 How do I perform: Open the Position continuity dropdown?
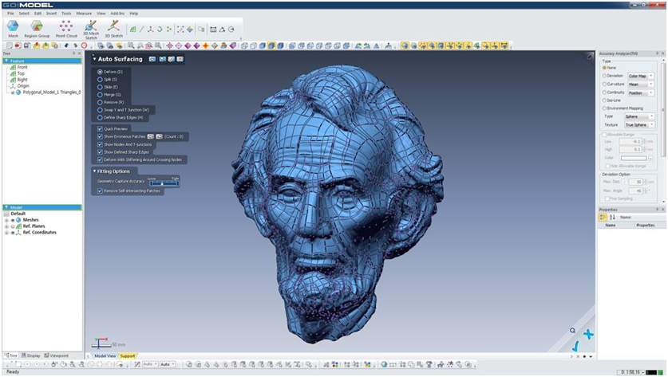(x=641, y=92)
